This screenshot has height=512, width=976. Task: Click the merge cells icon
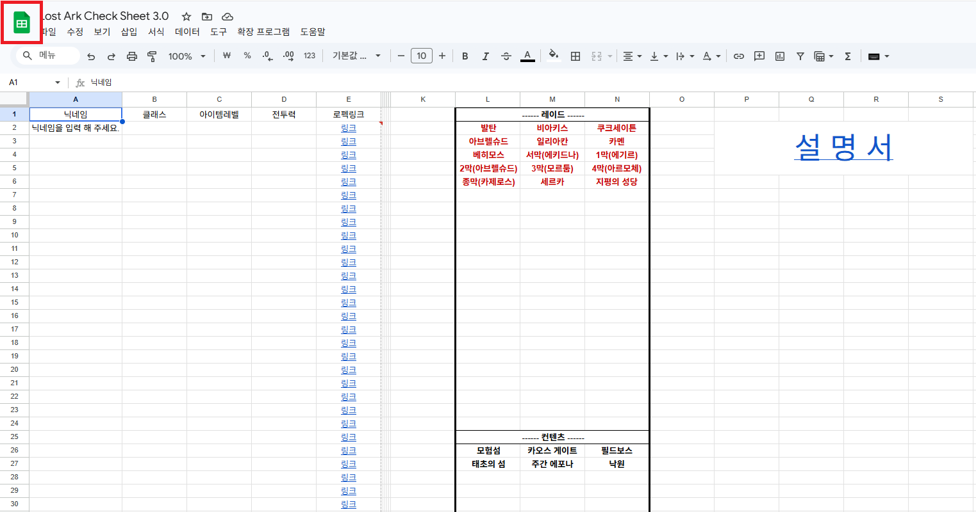(597, 56)
